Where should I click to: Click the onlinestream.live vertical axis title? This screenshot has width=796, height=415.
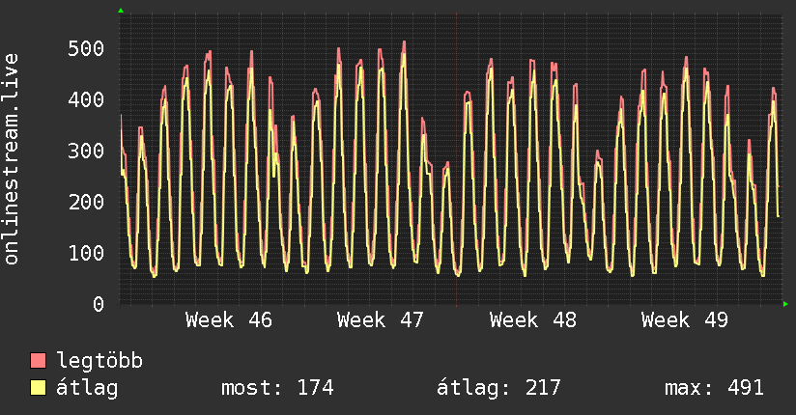click(x=11, y=159)
